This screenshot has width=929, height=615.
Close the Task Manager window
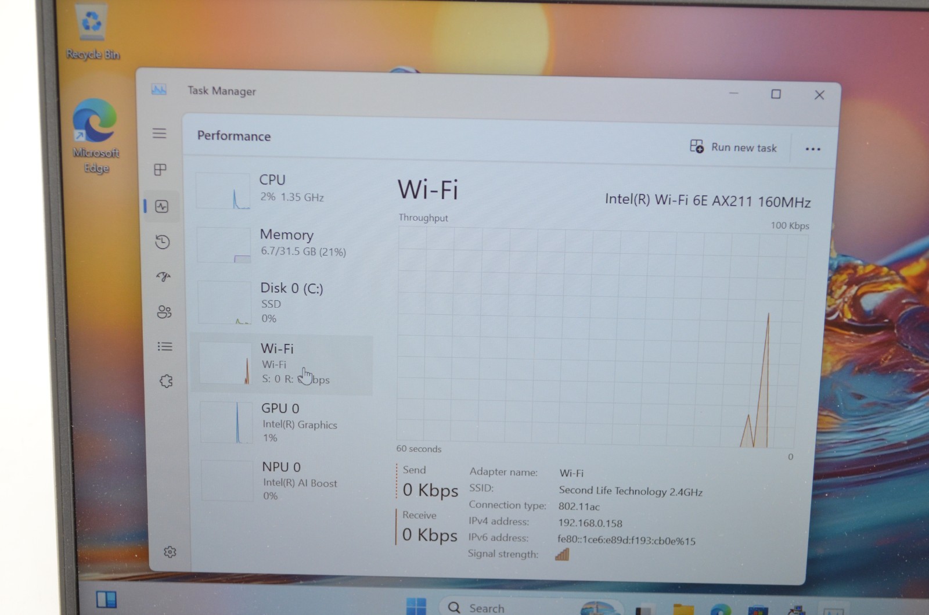(819, 95)
